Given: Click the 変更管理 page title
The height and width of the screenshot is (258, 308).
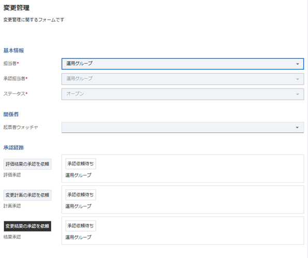Looking at the screenshot, I should (17, 8).
